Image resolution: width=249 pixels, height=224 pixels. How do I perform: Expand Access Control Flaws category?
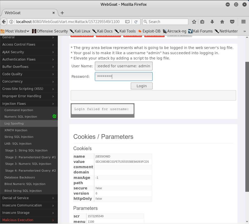[x=29, y=45]
